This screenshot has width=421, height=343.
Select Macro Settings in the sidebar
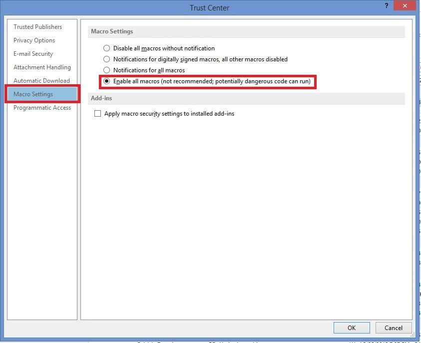click(x=33, y=94)
